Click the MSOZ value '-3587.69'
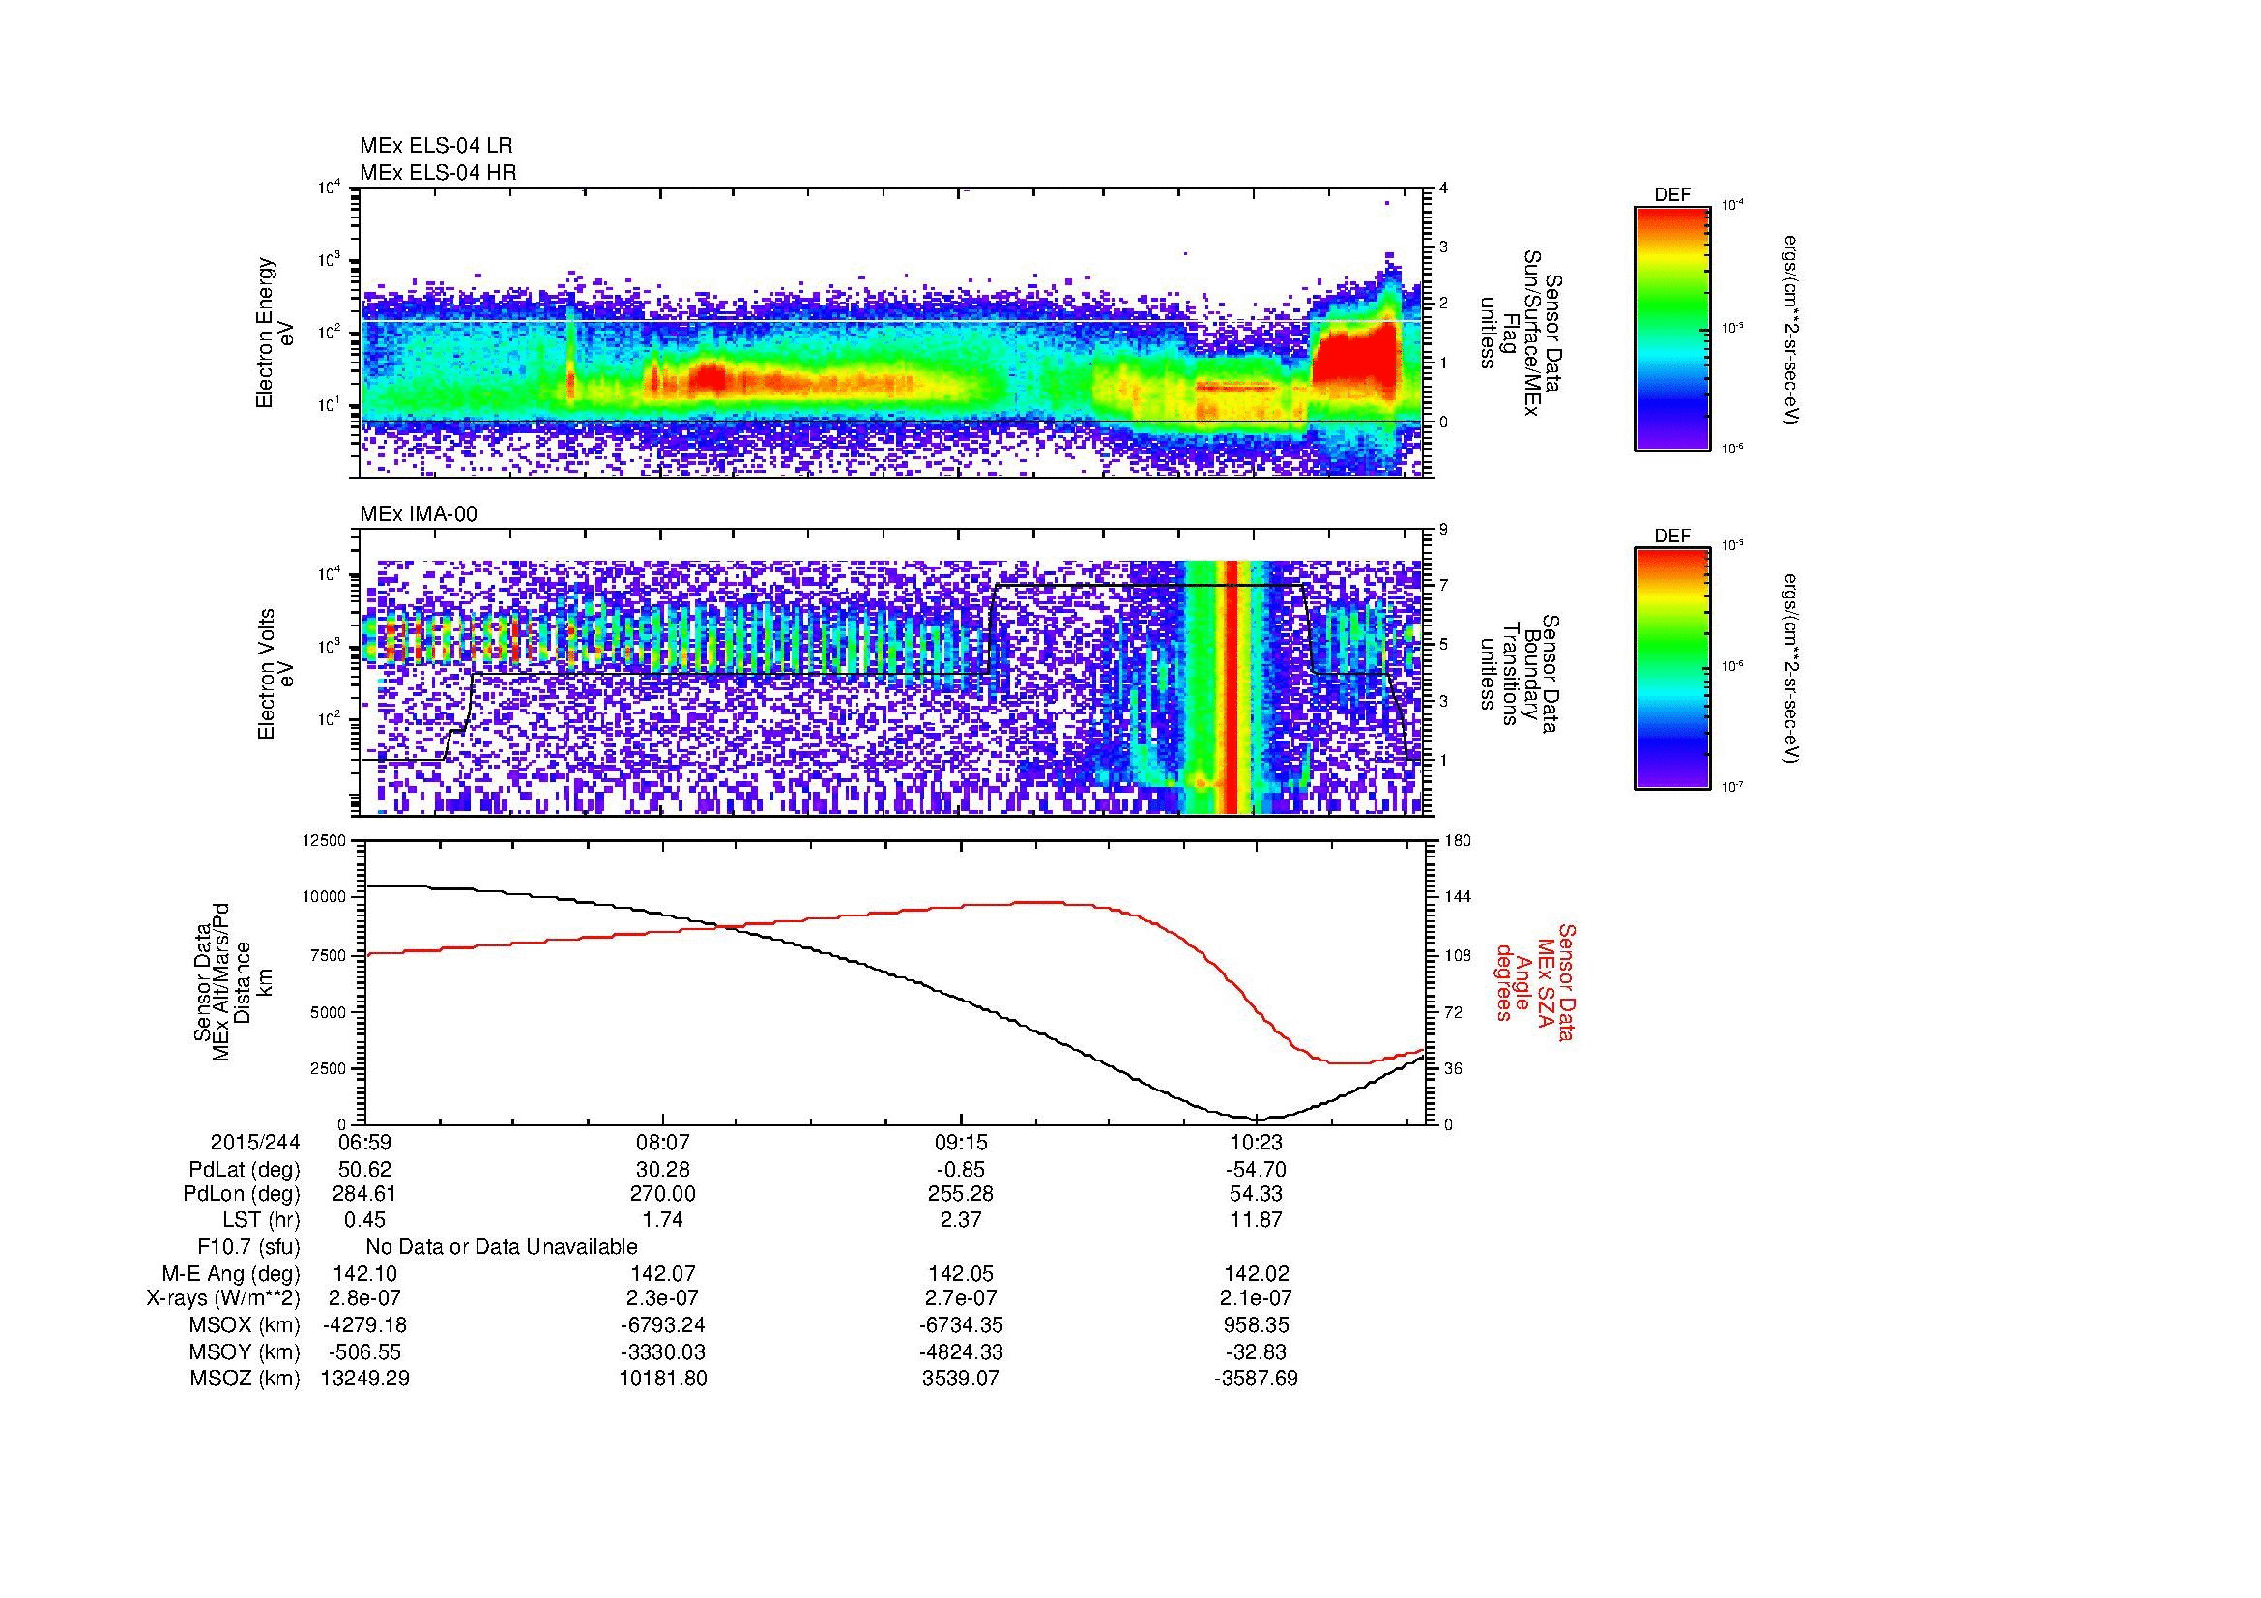This screenshot has height=1598, width=2261. pyautogui.click(x=1256, y=1379)
